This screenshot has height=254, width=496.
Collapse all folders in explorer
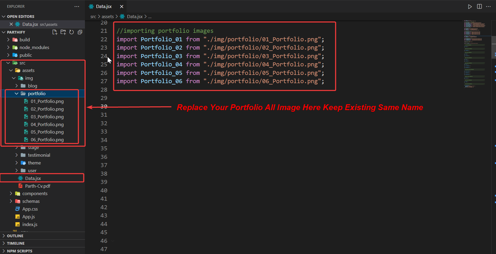80,32
